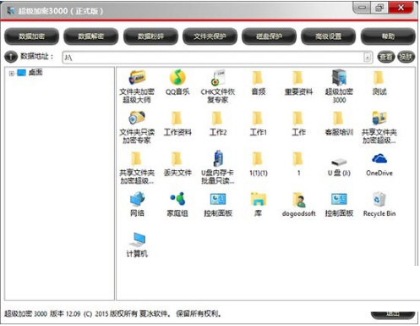
Task: Select the 共享文件夹加密超级 shortcut with lock icon
Action: click(379, 127)
